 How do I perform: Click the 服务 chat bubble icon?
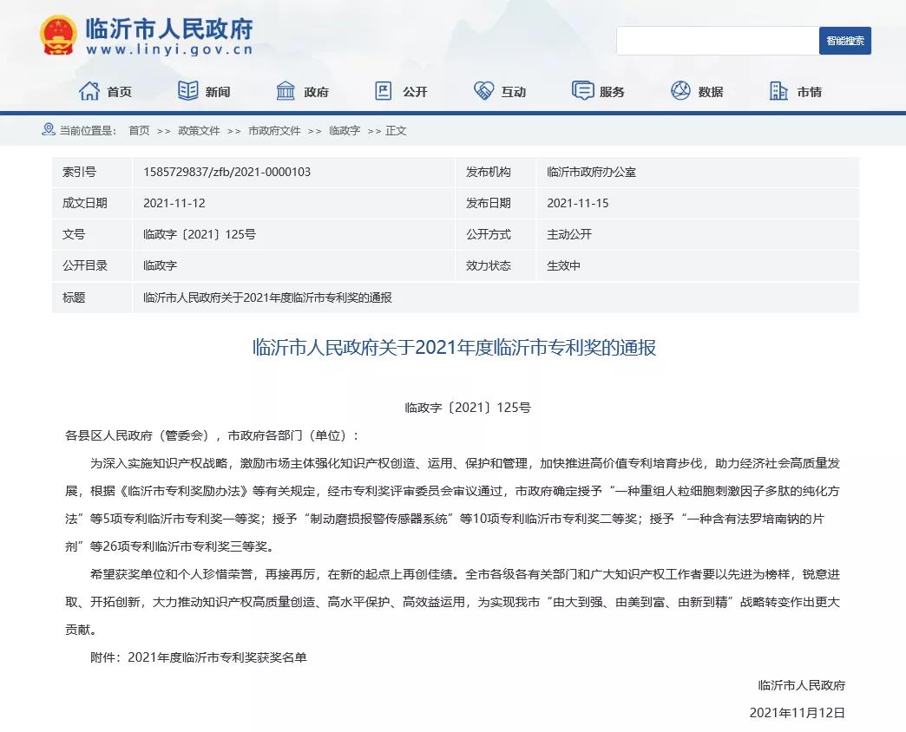point(582,91)
